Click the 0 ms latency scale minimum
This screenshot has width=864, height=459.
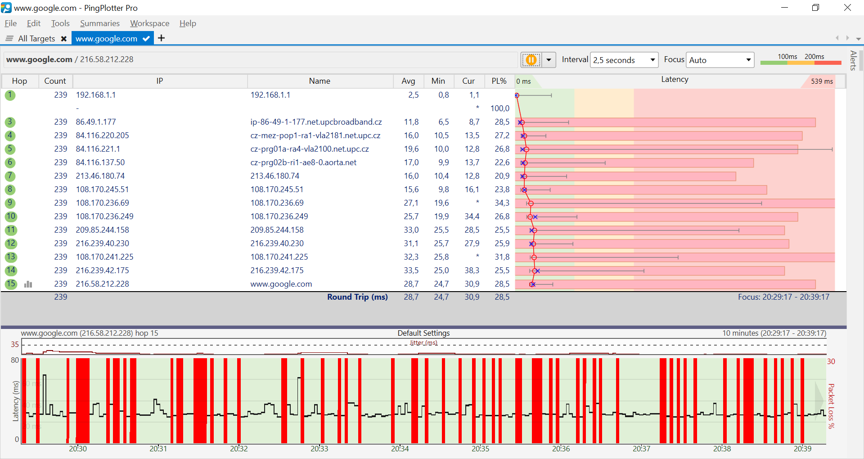pyautogui.click(x=523, y=81)
